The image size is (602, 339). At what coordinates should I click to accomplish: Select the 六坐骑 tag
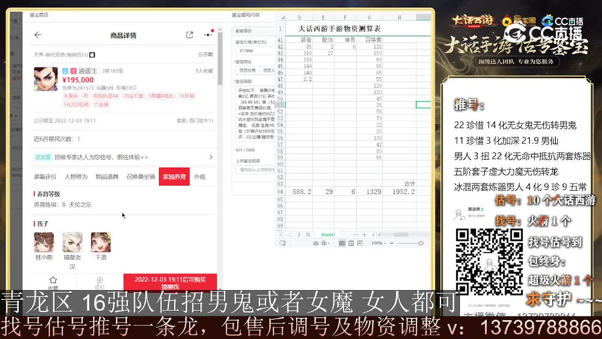pyautogui.click(x=101, y=105)
